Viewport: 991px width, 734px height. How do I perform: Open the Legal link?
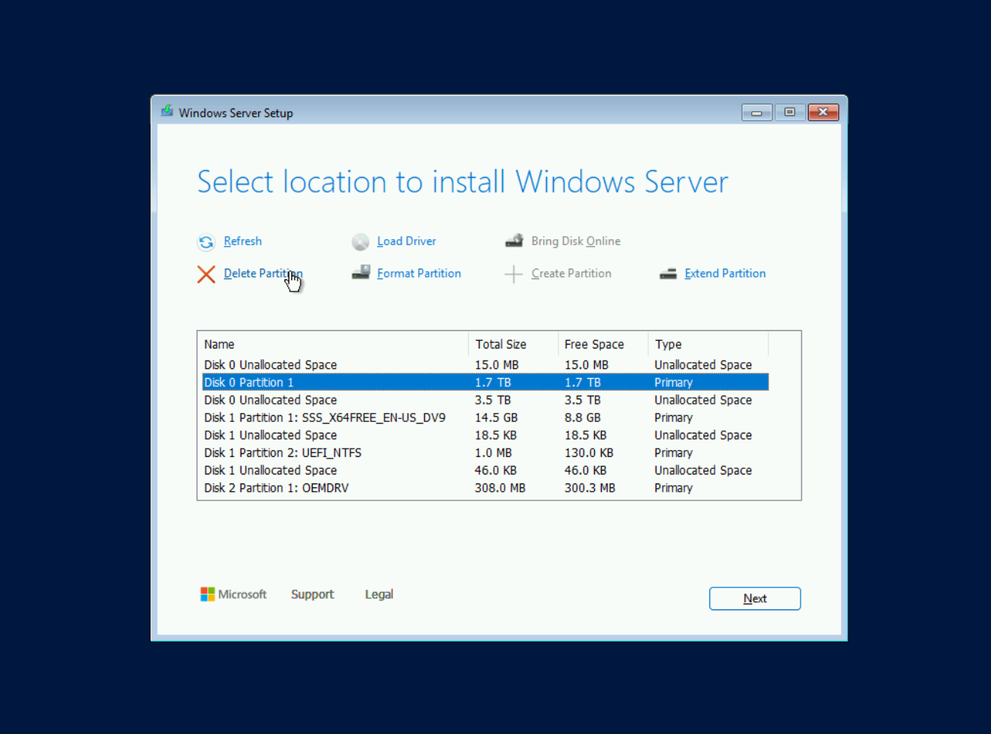379,594
